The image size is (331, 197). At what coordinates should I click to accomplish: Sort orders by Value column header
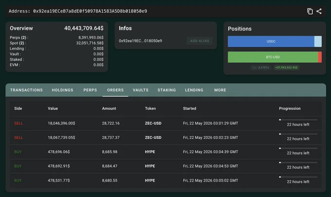(x=53, y=108)
